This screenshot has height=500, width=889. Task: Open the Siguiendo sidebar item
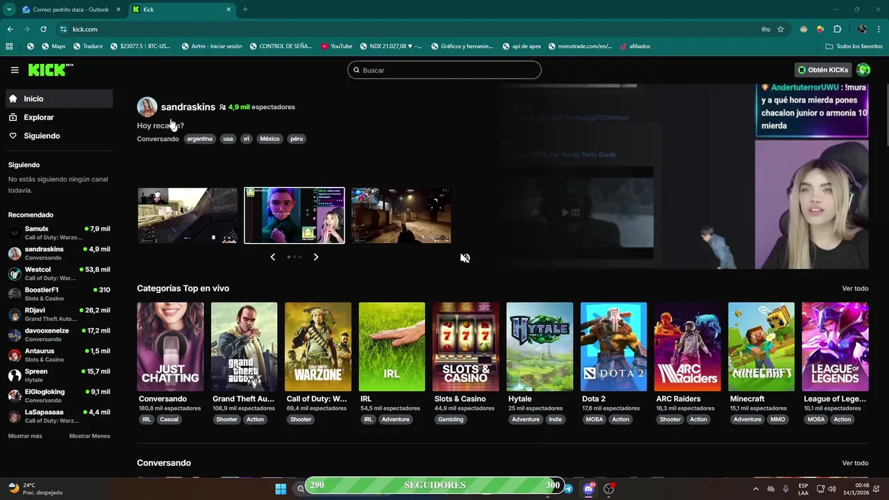(59, 136)
